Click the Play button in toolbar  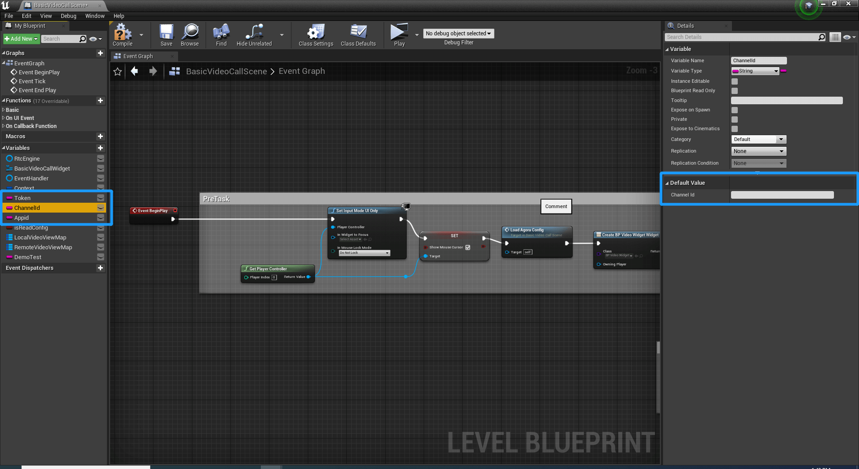(399, 34)
